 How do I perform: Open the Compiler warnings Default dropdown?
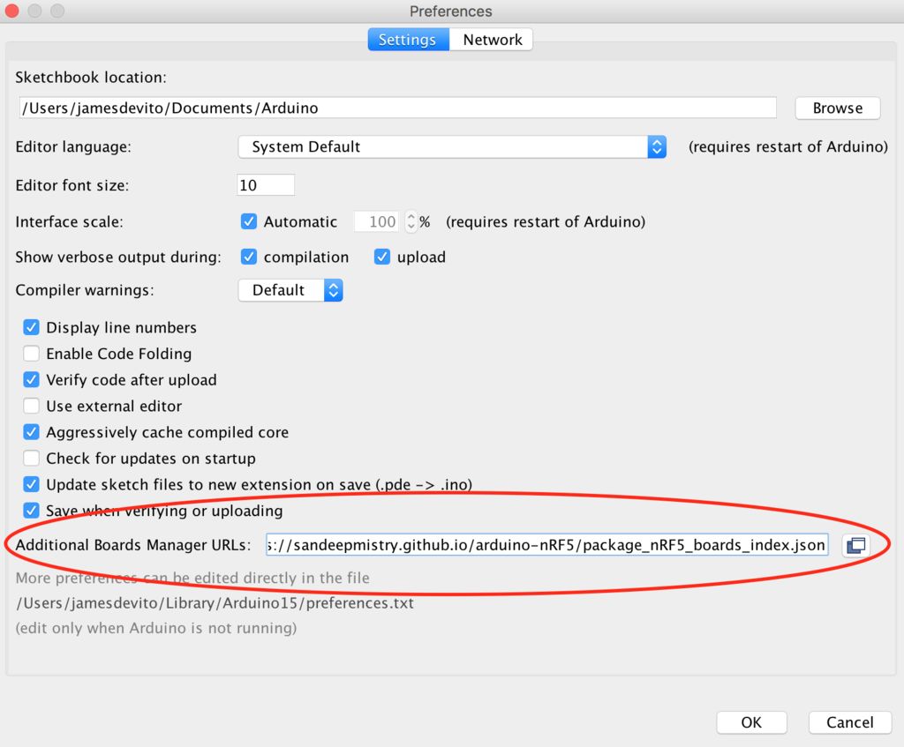pos(290,290)
